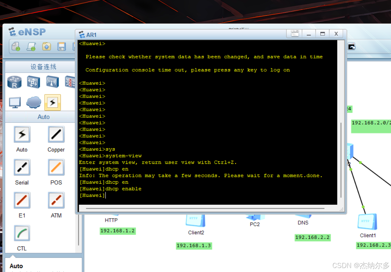The width and height of the screenshot is (391, 272).
Task: Click the Client1 device on the topology
Action: pos(367,222)
